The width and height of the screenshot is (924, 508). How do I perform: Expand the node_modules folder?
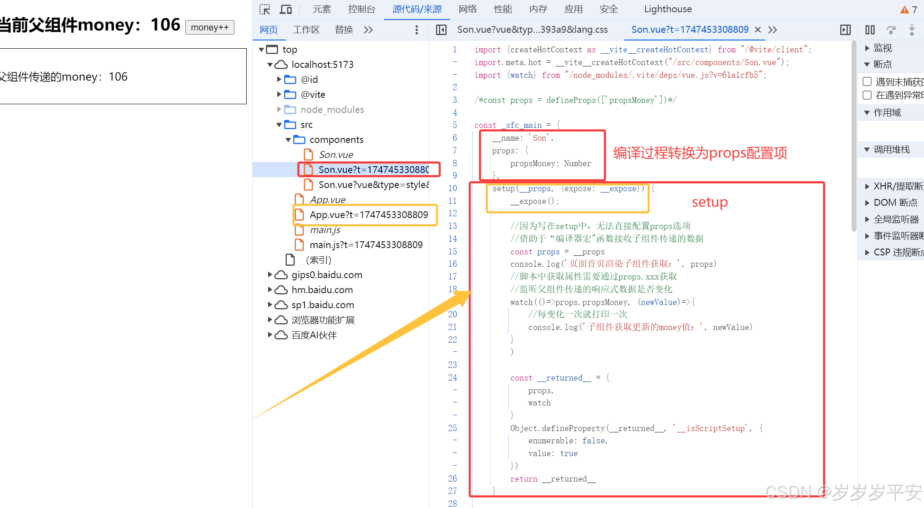(279, 110)
